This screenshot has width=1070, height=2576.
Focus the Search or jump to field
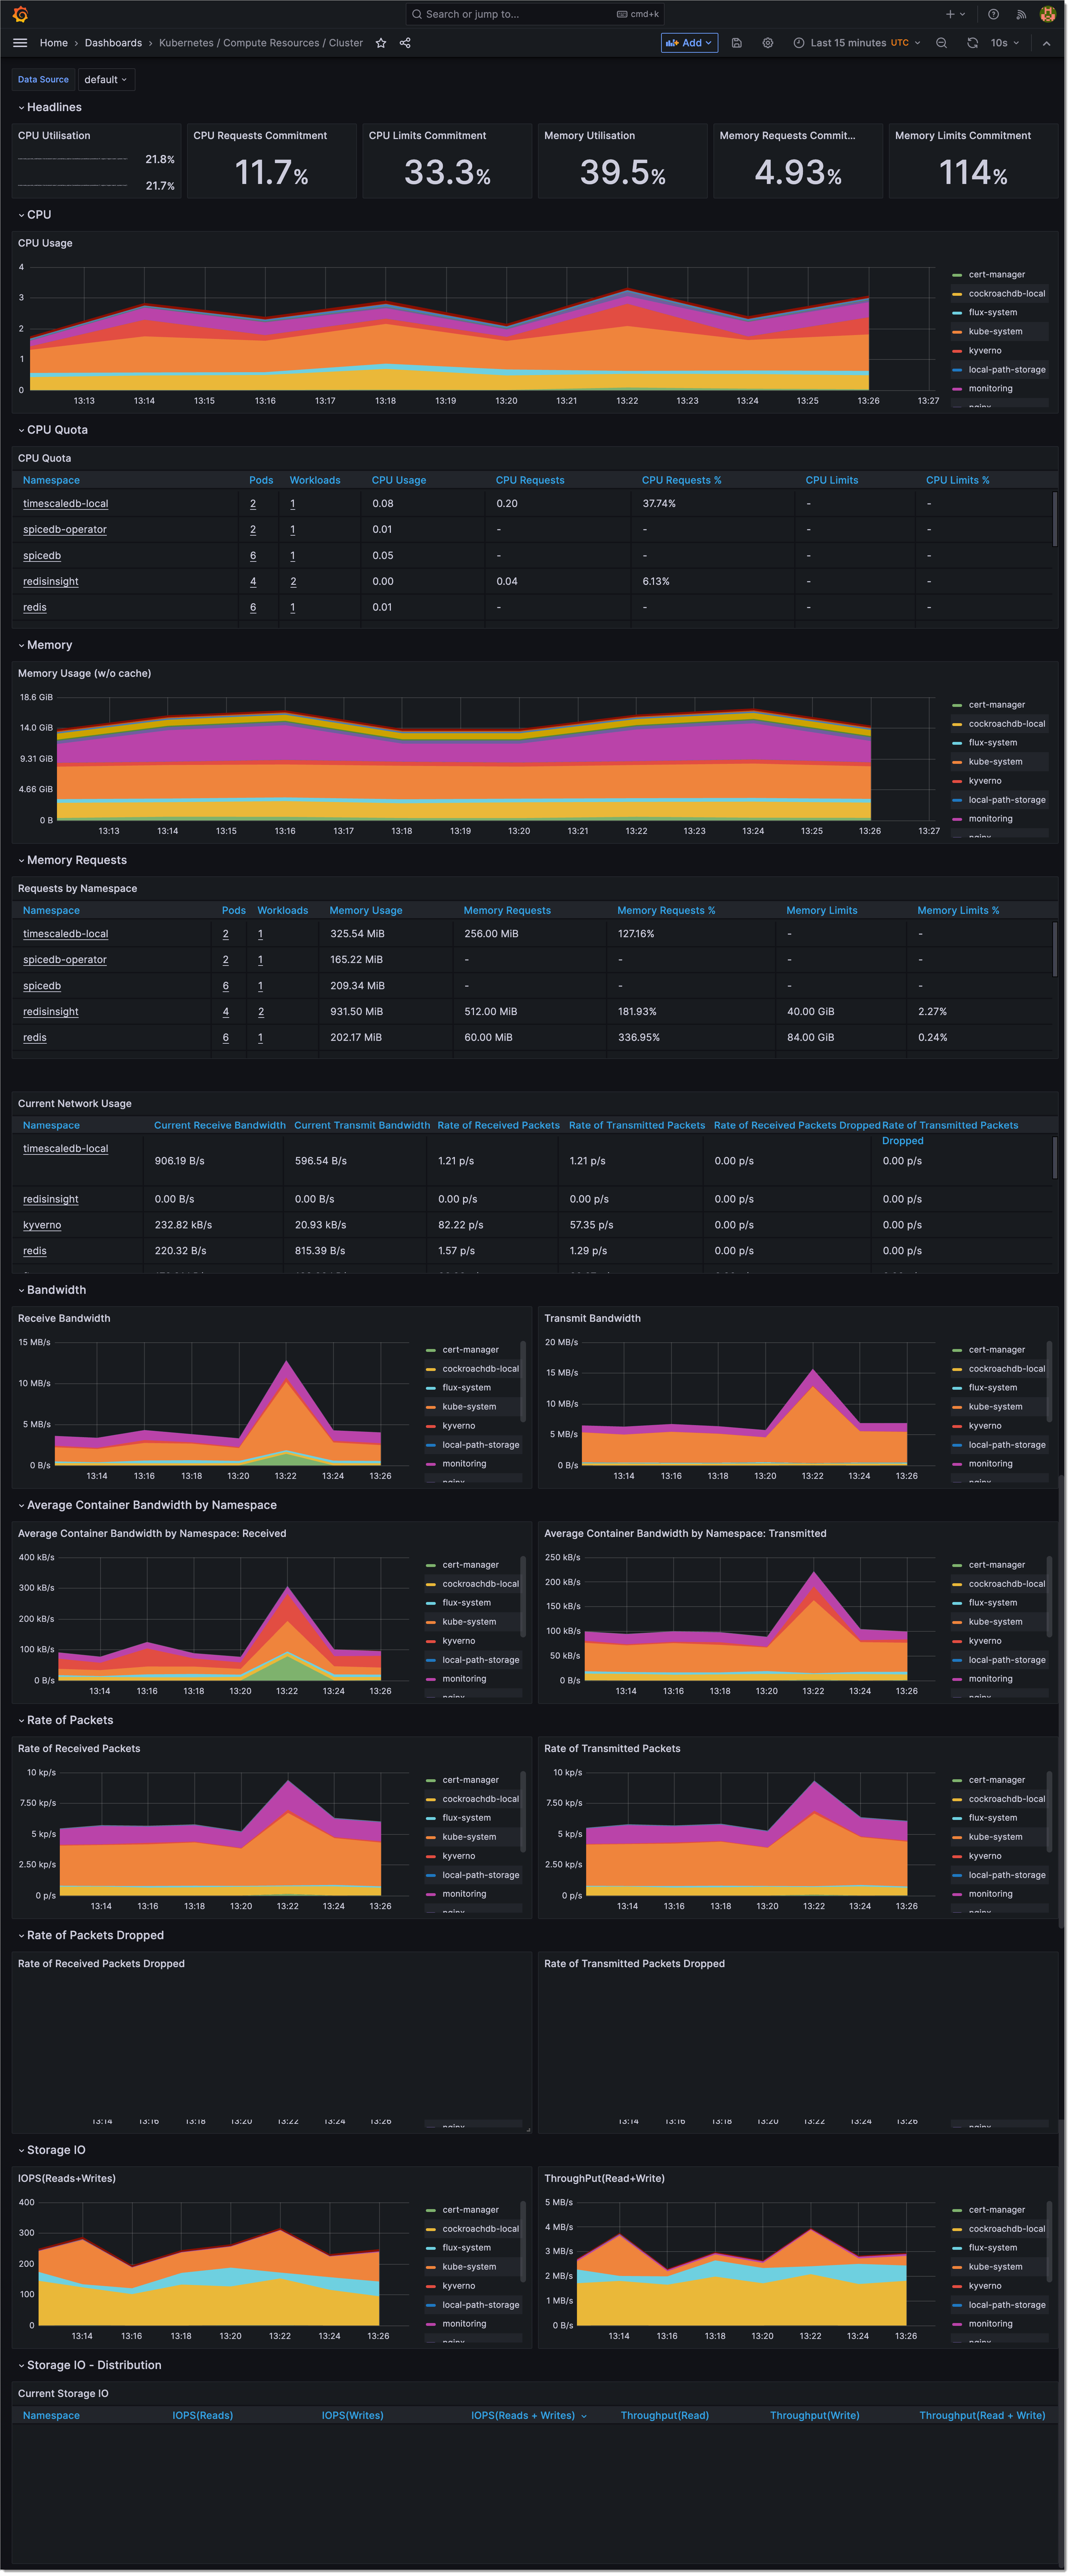(x=535, y=14)
